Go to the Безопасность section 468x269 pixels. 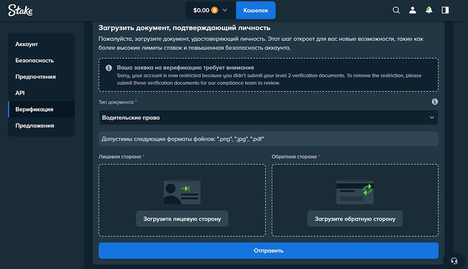tap(35, 60)
